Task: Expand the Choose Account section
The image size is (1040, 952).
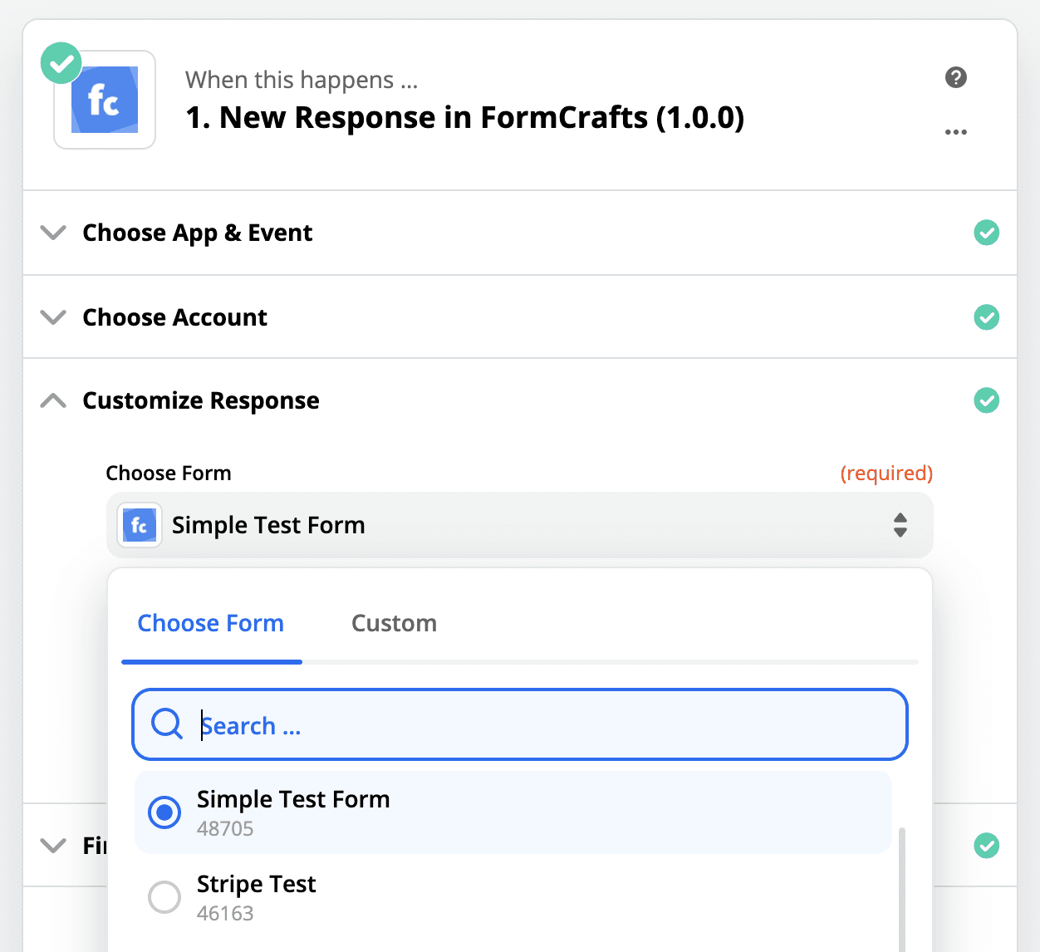Action: 53,317
